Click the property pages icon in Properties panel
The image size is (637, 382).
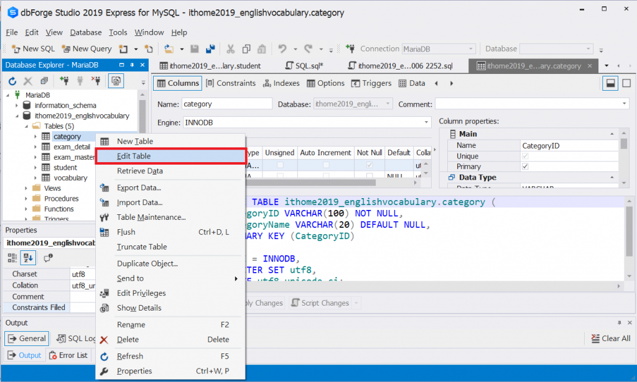point(48,258)
